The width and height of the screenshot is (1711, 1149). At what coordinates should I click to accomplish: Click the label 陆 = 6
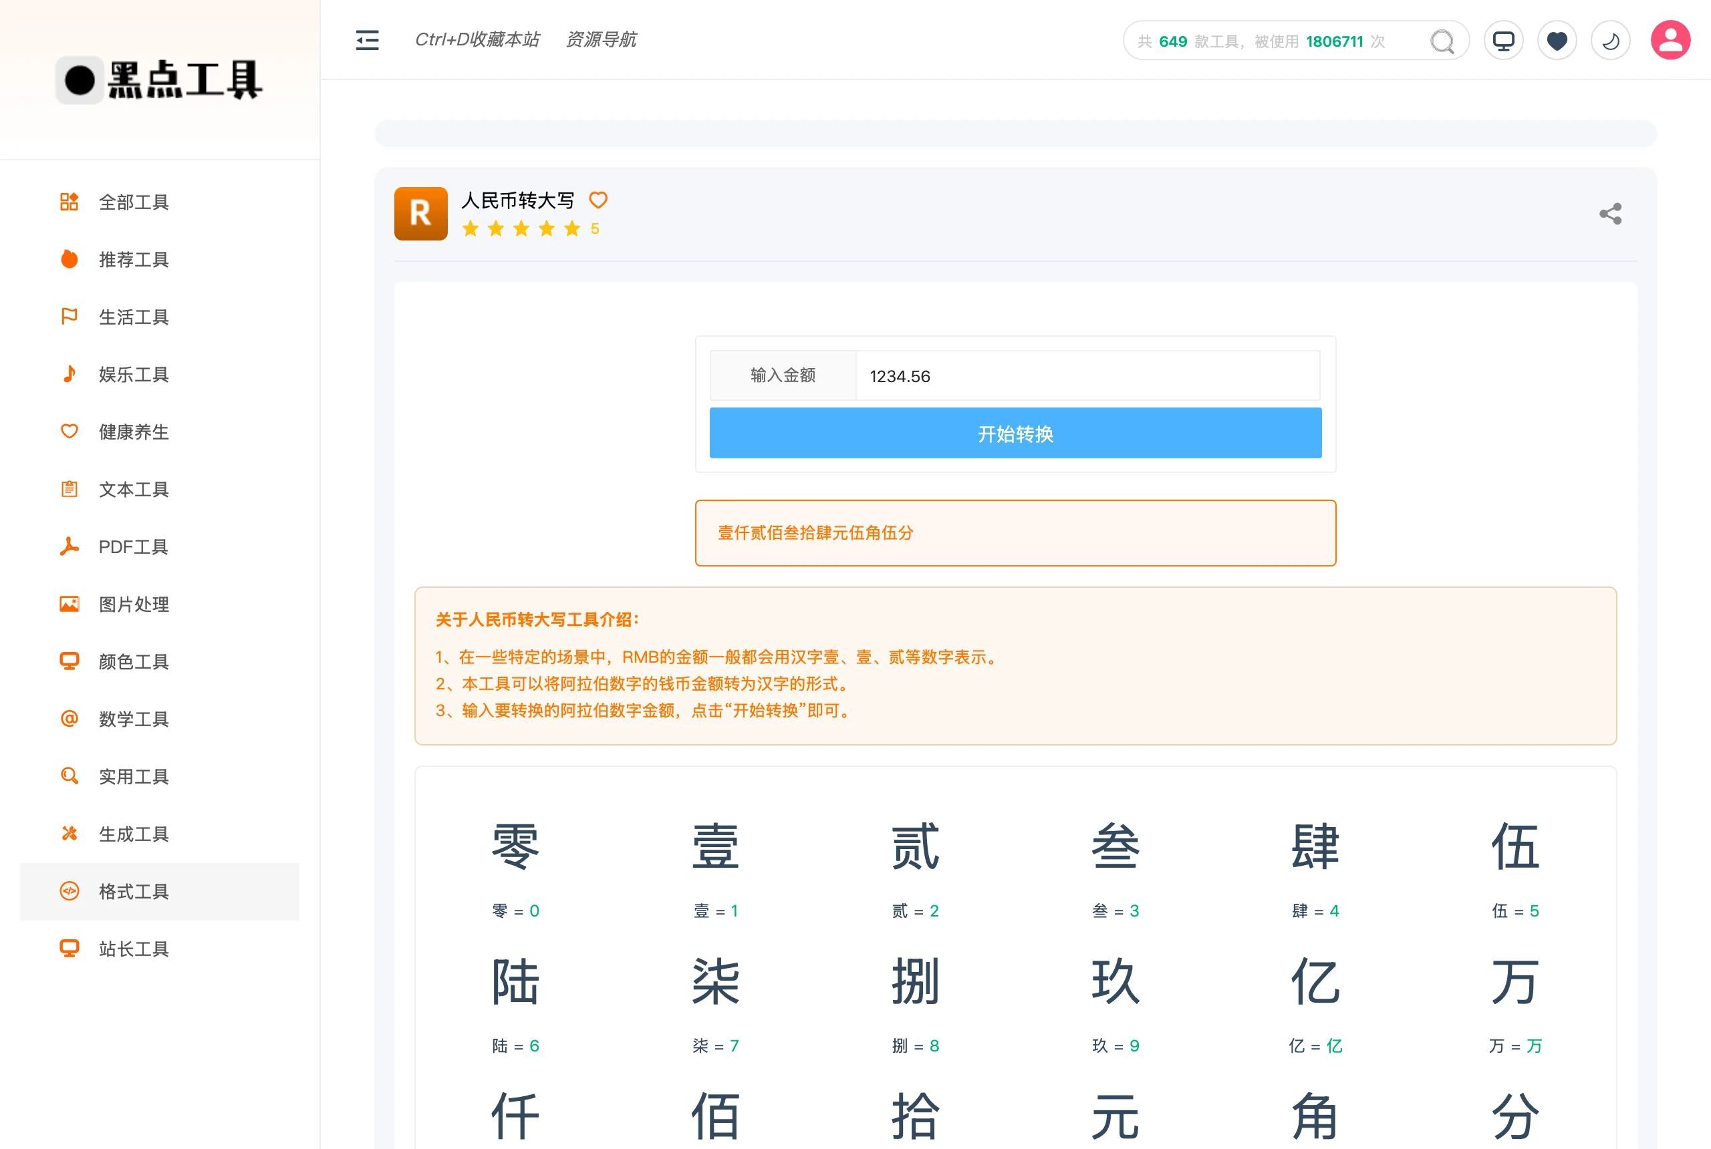point(515,1045)
